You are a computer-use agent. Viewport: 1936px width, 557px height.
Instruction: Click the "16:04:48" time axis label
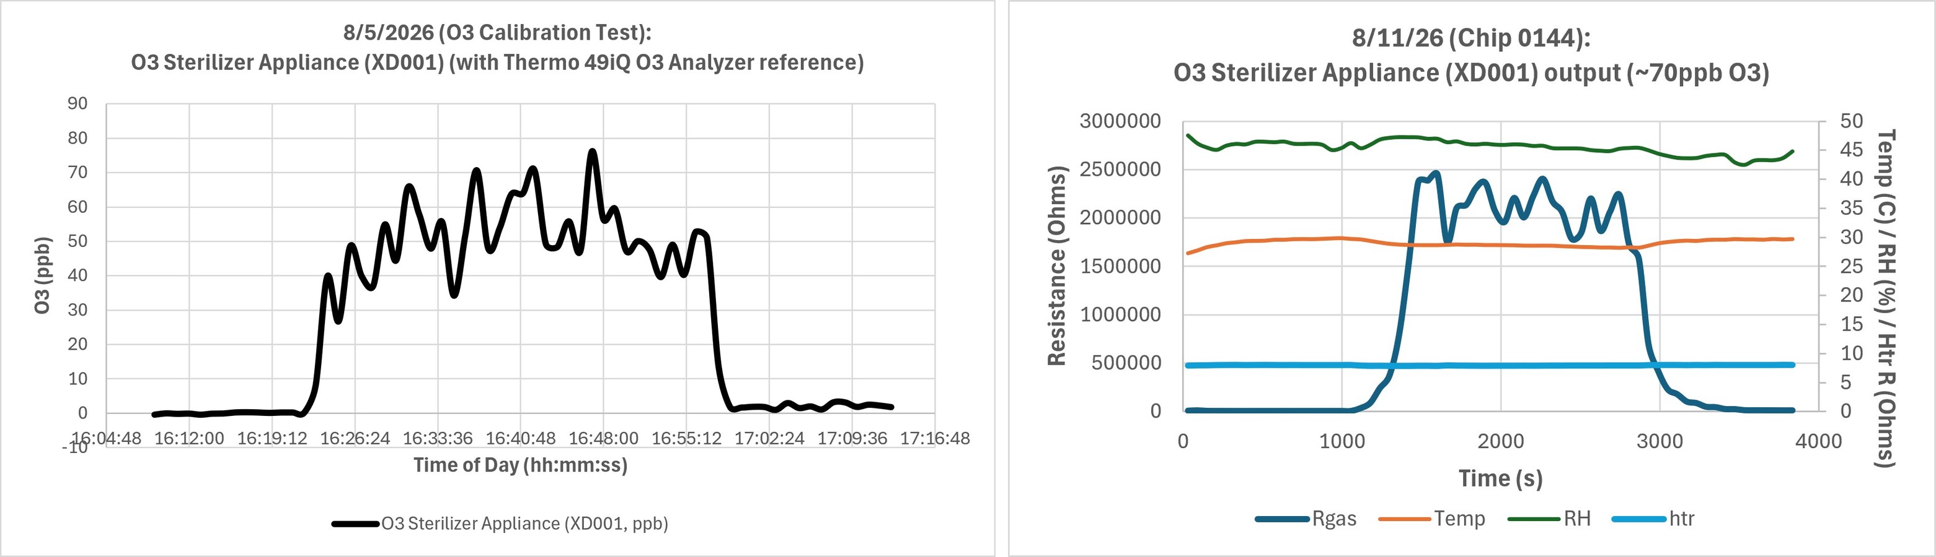point(106,438)
